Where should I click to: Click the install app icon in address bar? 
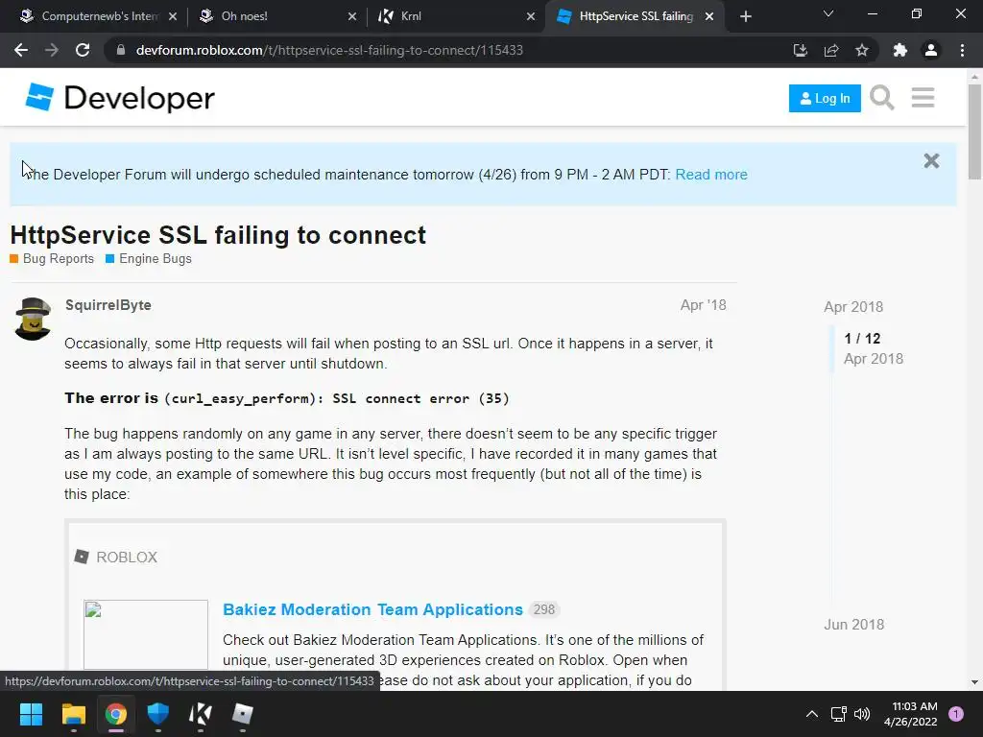click(800, 50)
